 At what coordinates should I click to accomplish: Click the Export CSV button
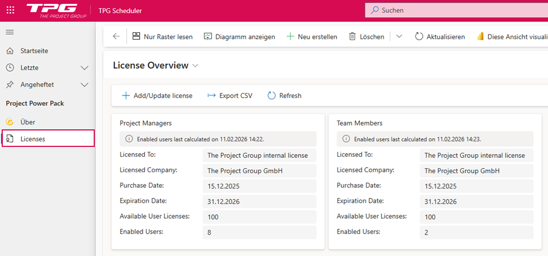[x=230, y=95]
